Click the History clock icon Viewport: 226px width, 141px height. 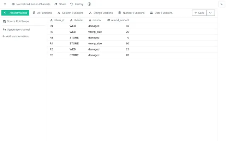[72, 4]
